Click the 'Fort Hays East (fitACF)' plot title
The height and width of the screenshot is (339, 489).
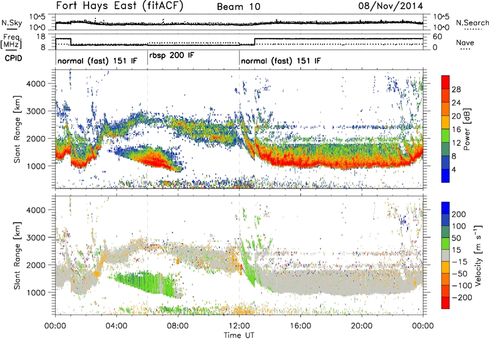120,6
